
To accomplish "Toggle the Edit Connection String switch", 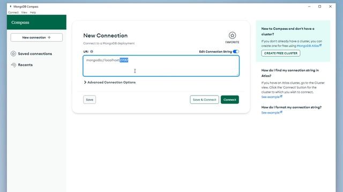I will pyautogui.click(x=236, y=52).
